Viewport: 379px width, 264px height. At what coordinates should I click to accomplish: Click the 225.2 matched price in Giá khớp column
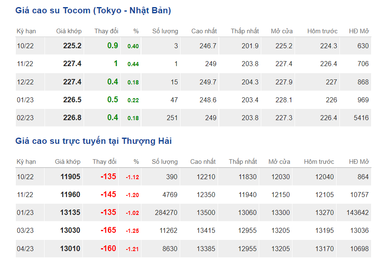72,46
